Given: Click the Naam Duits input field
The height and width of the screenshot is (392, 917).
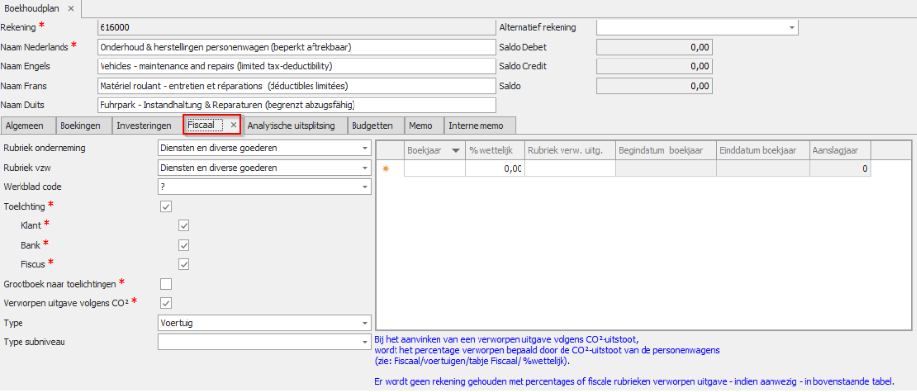Looking at the screenshot, I should click(x=297, y=105).
